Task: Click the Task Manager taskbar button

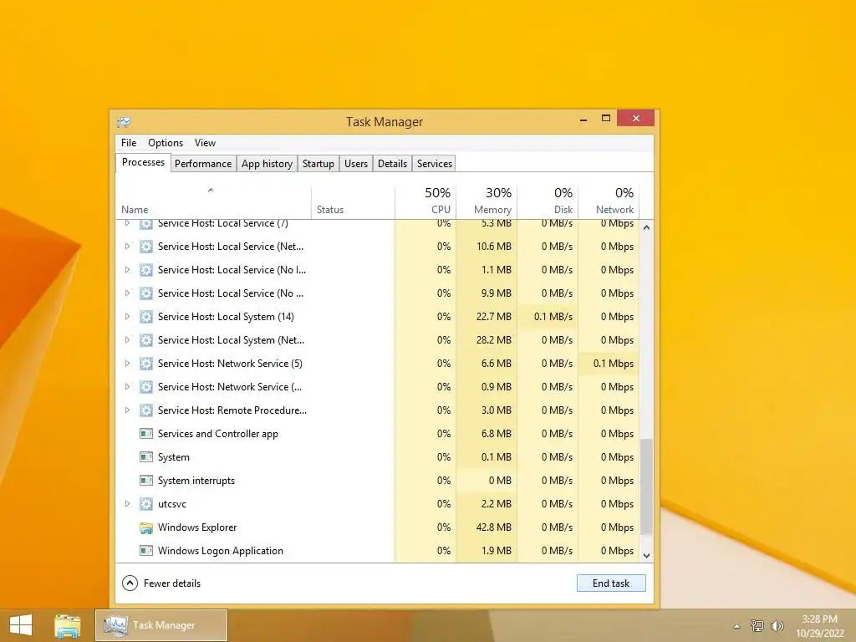Action: [161, 625]
